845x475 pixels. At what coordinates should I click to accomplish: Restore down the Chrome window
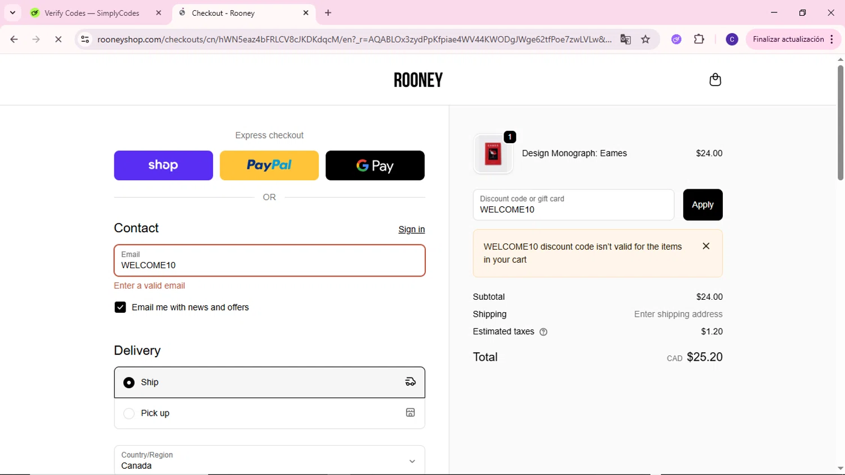pos(802,12)
